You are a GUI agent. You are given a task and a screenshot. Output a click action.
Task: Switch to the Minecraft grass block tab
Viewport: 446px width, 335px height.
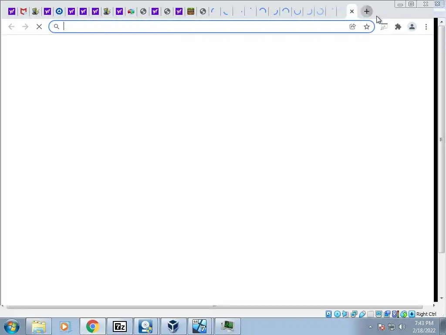point(191,11)
